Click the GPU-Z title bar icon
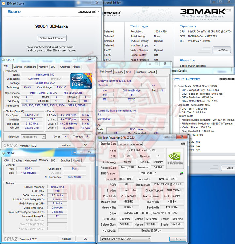The height and width of the screenshot is (244, 235). click(100, 138)
